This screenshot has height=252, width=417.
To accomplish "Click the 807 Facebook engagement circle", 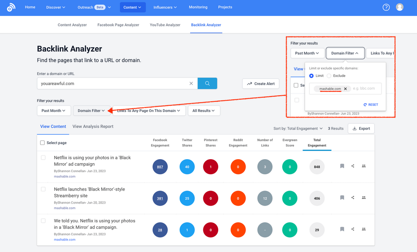I will pos(160,167).
